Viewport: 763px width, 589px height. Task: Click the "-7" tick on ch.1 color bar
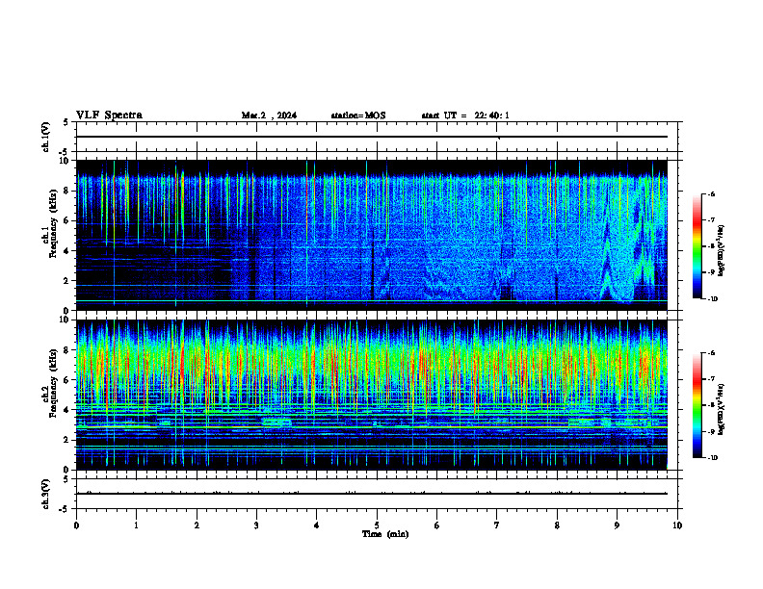[711, 220]
